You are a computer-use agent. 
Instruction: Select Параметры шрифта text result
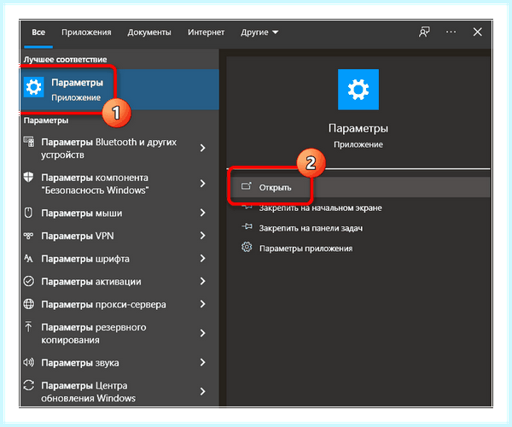pyautogui.click(x=85, y=259)
